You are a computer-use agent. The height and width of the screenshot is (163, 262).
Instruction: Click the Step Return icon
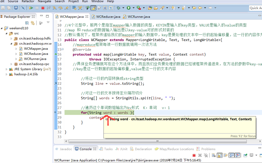tap(67, 8)
